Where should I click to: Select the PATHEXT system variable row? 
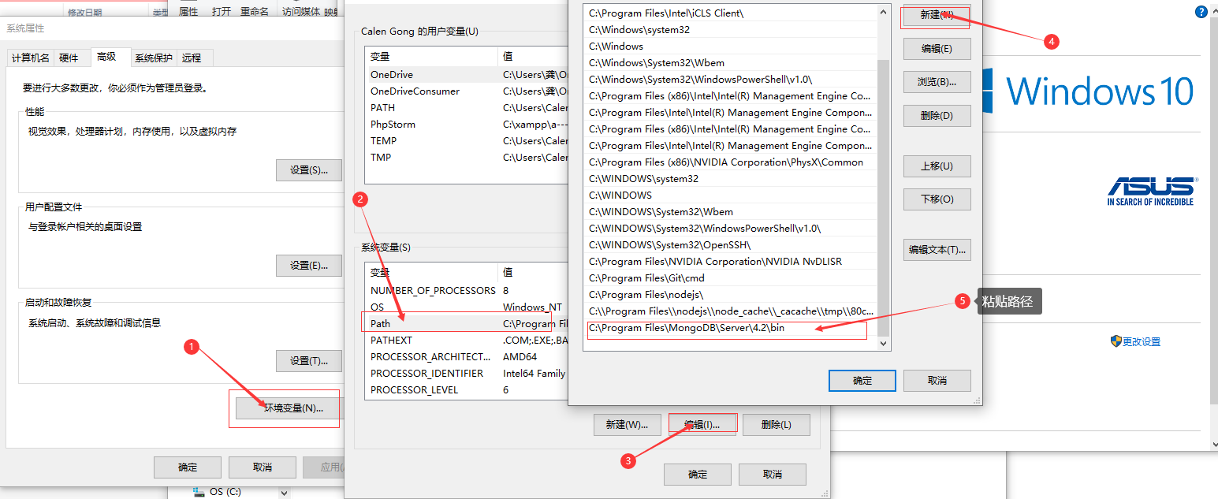pos(467,340)
